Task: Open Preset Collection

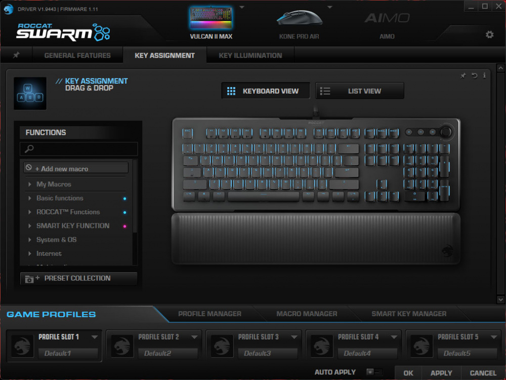Action: pos(79,278)
